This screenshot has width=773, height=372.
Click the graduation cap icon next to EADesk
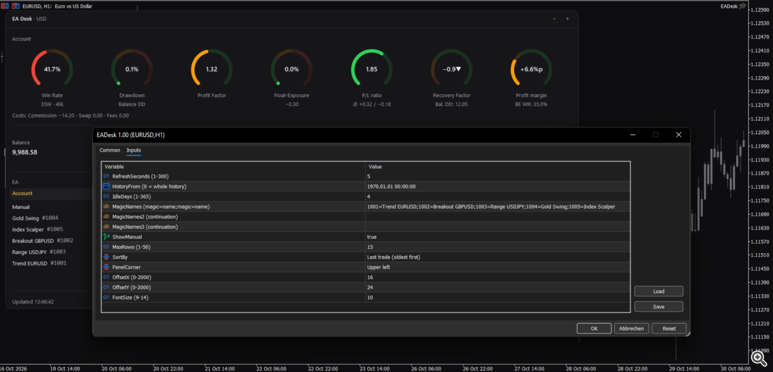(x=743, y=6)
